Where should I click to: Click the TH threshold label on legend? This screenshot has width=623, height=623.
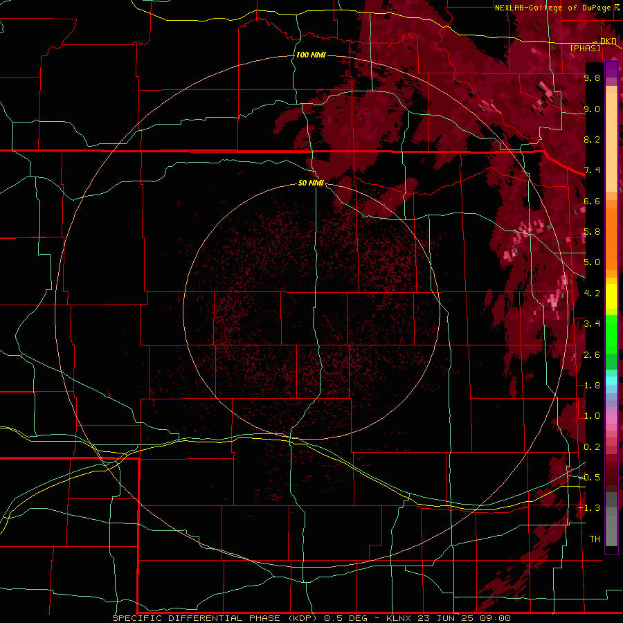[x=595, y=539]
